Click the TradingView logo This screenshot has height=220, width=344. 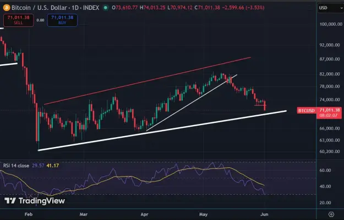[35, 201]
